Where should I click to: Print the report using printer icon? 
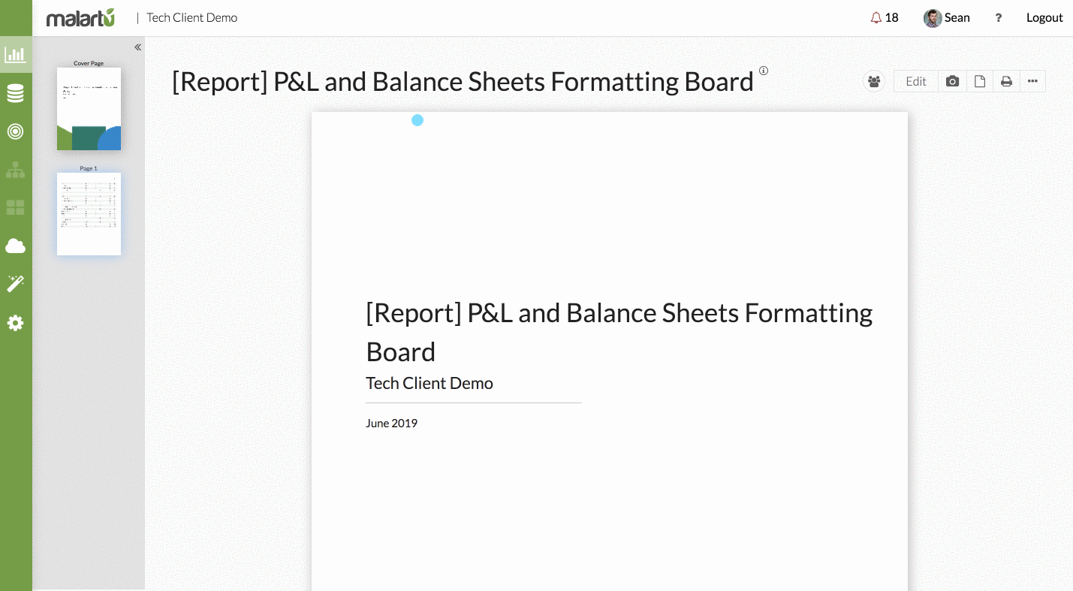coord(1006,81)
